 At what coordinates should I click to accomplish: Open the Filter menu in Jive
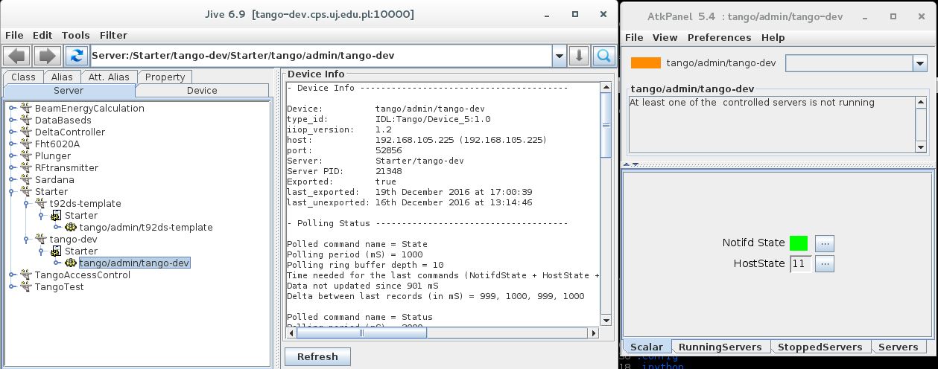click(x=113, y=35)
